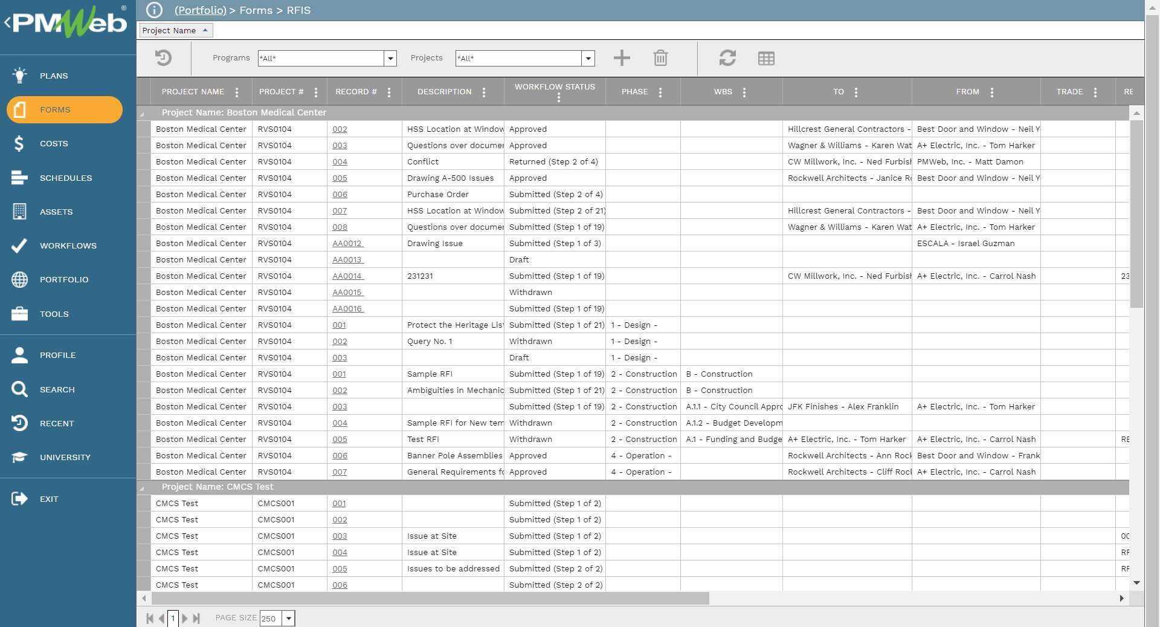1160x627 pixels.
Task: Go to the next page
Action: click(x=184, y=619)
